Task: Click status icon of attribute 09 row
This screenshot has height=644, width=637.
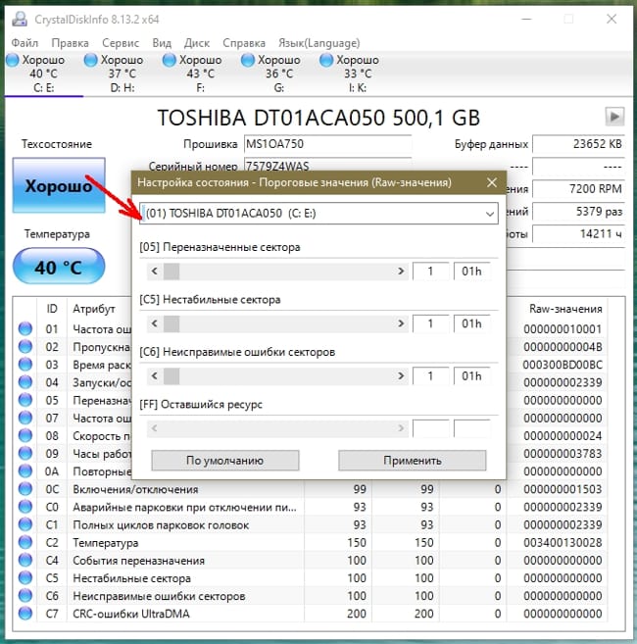Action: 25,454
